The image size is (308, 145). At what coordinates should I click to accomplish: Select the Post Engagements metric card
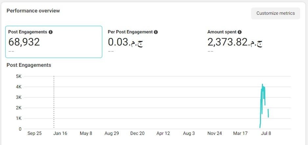[x=54, y=42]
